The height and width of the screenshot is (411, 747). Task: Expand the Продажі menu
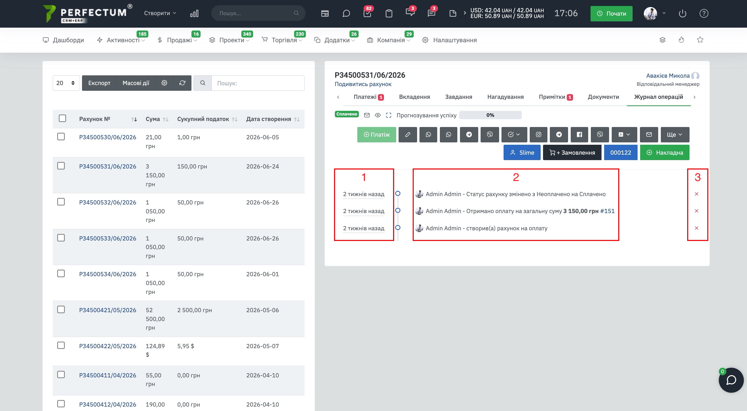tap(177, 40)
